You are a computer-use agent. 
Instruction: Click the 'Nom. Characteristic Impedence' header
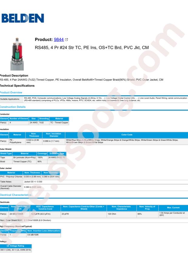pos(122,208)
